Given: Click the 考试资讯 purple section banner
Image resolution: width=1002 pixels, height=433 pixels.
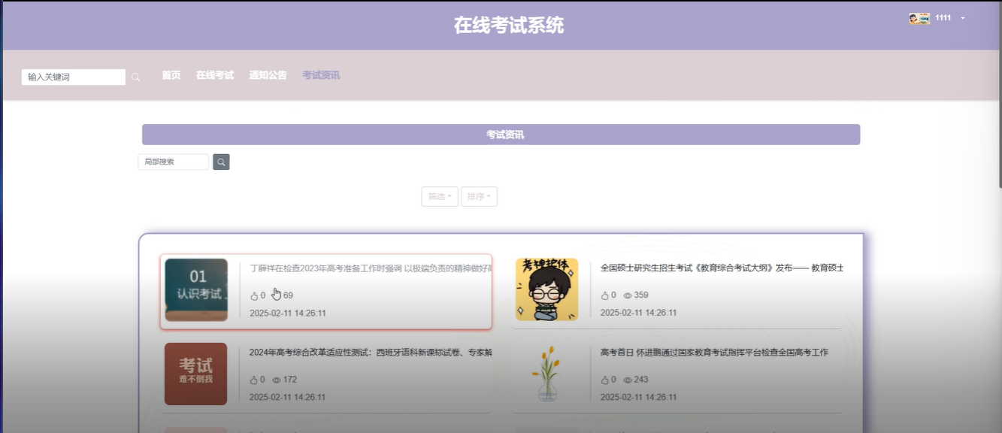Looking at the screenshot, I should 501,135.
